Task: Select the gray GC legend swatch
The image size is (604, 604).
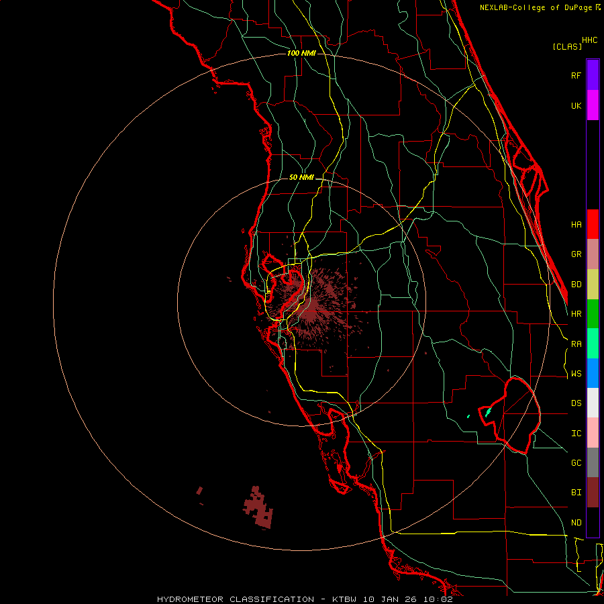Action: (x=593, y=462)
